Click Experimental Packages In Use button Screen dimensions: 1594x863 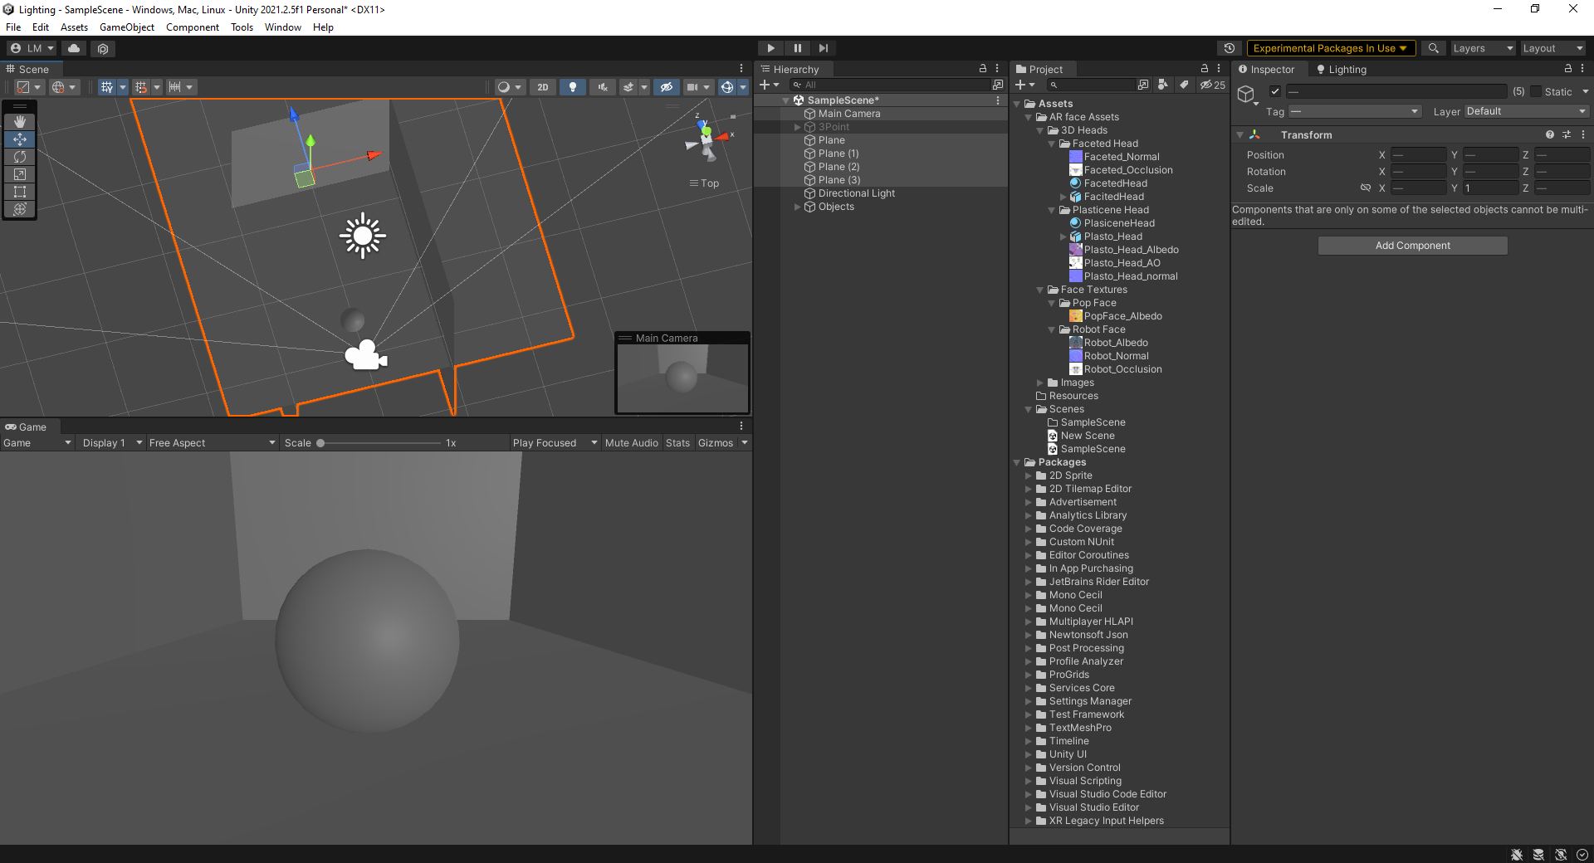pos(1330,48)
